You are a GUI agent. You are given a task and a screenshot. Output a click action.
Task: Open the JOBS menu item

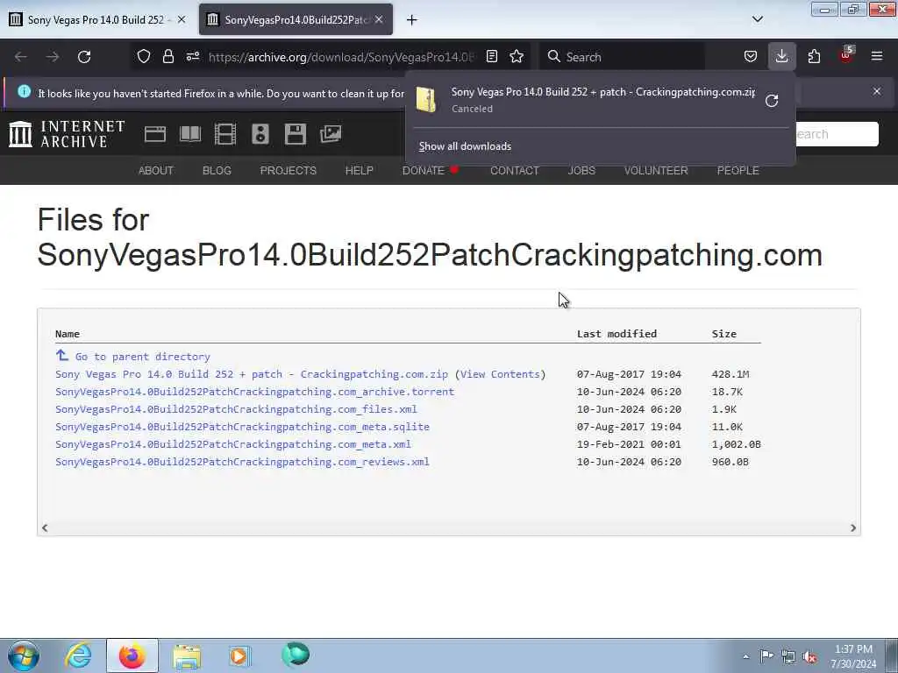tap(581, 171)
